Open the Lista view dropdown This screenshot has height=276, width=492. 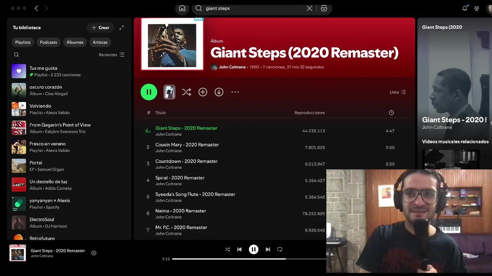(398, 92)
